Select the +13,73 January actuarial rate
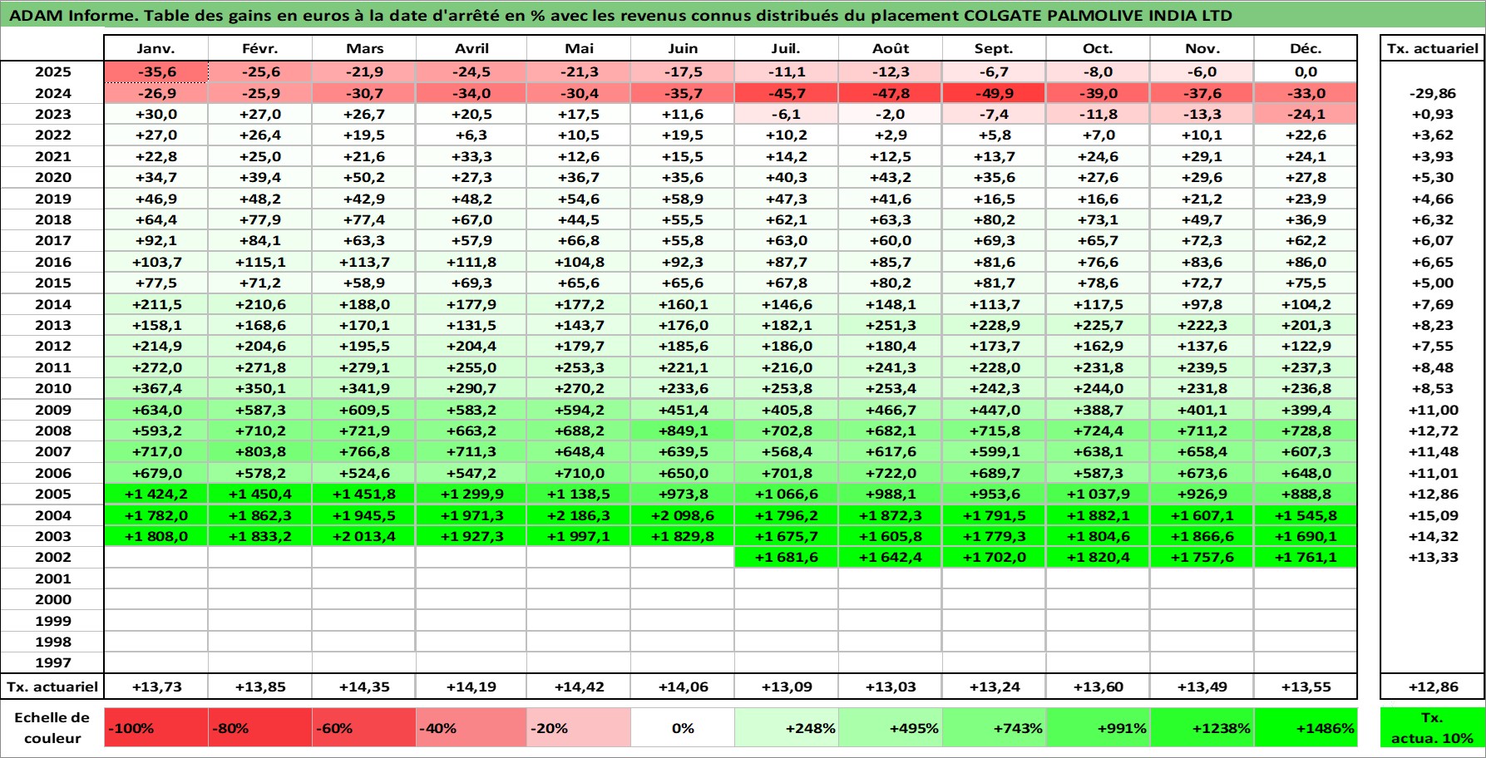Viewport: 1486px width, 758px height. click(156, 687)
